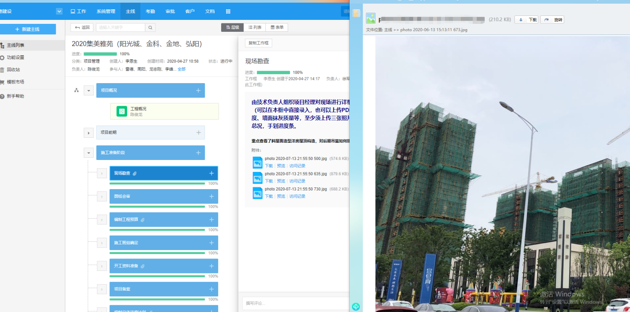Screen dimensions: 630x312
Task: Click the hierarchy tree icon beside 项目概况
Action: 76,90
